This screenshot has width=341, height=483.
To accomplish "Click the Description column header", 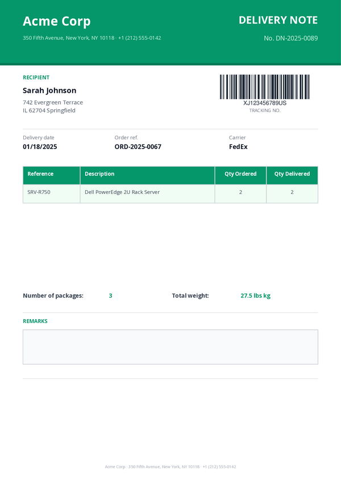I will click(99, 174).
